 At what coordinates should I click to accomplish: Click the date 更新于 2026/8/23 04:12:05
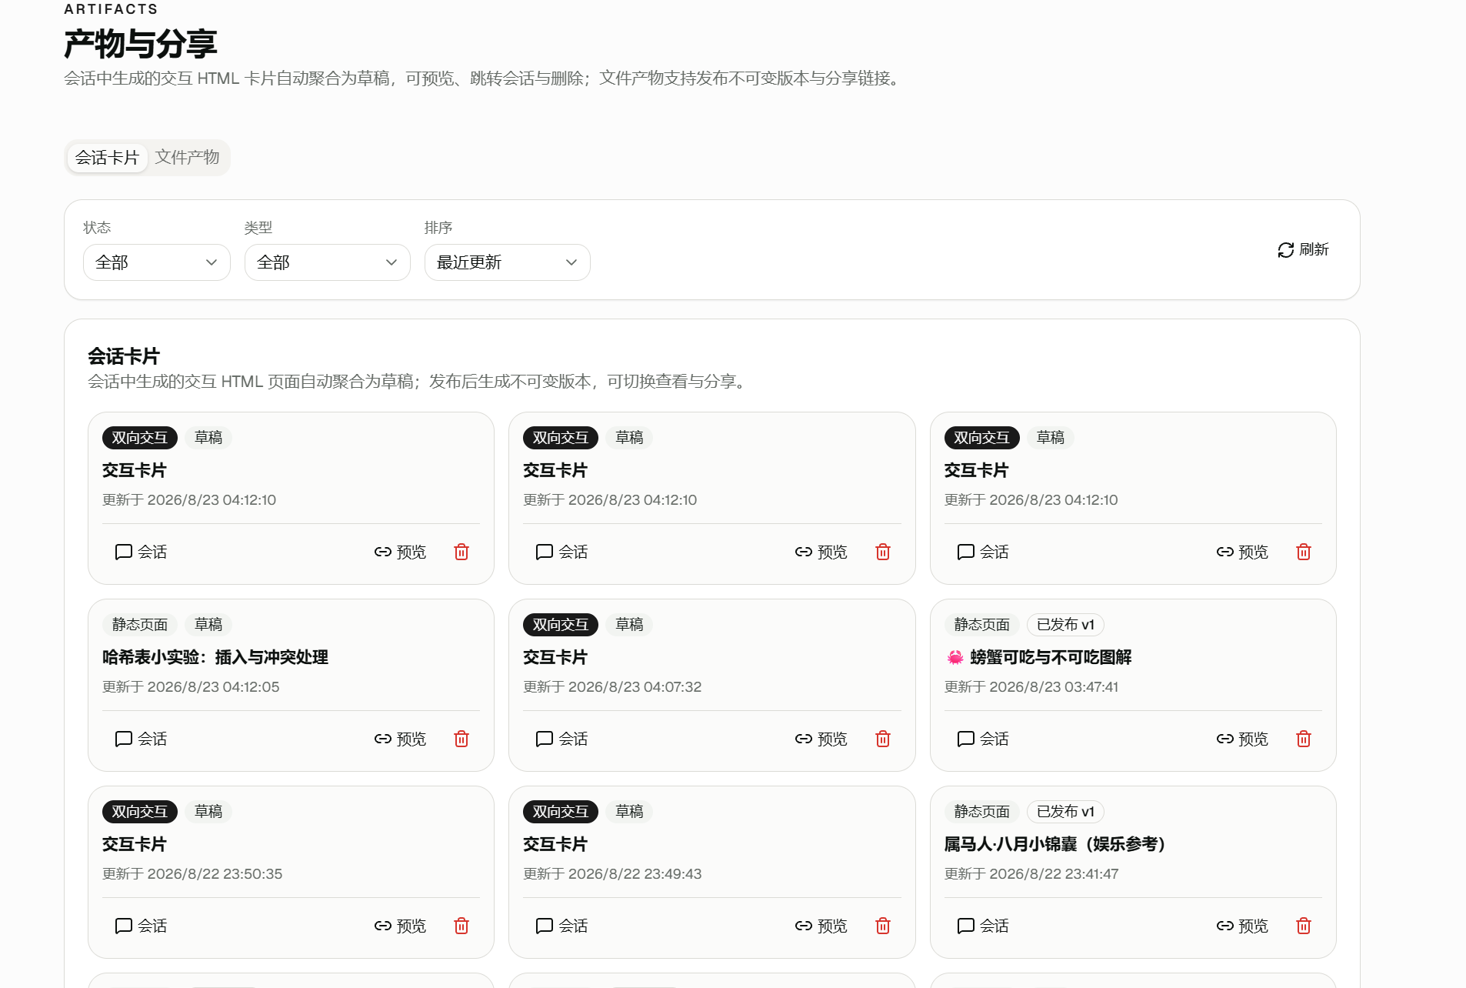click(191, 687)
